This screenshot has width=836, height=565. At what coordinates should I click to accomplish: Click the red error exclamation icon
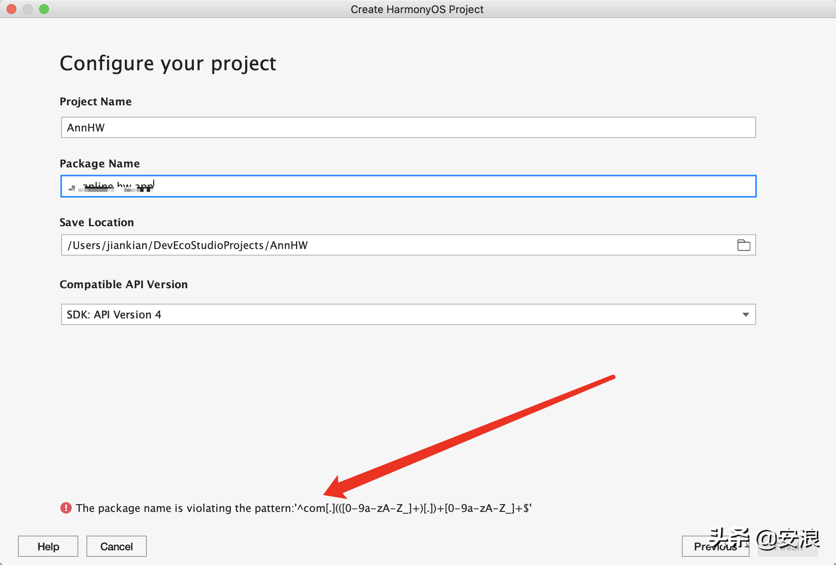(66, 508)
